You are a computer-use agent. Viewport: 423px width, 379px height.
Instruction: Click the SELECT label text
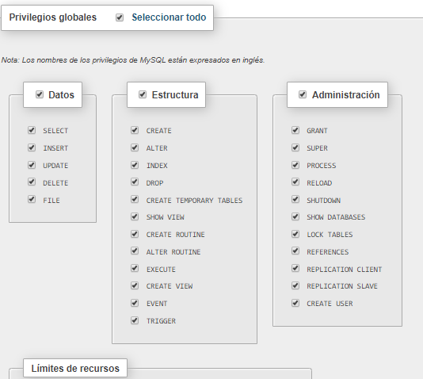tap(55, 131)
